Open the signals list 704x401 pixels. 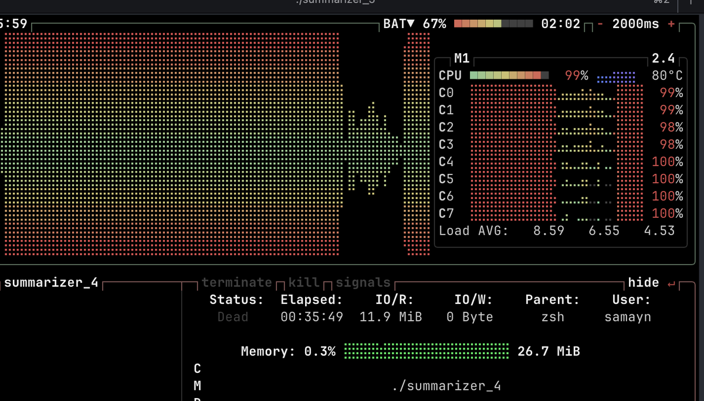pyautogui.click(x=363, y=282)
